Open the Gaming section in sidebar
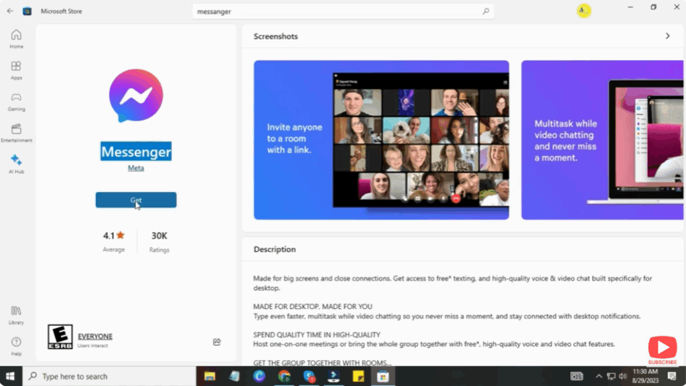 tap(15, 100)
